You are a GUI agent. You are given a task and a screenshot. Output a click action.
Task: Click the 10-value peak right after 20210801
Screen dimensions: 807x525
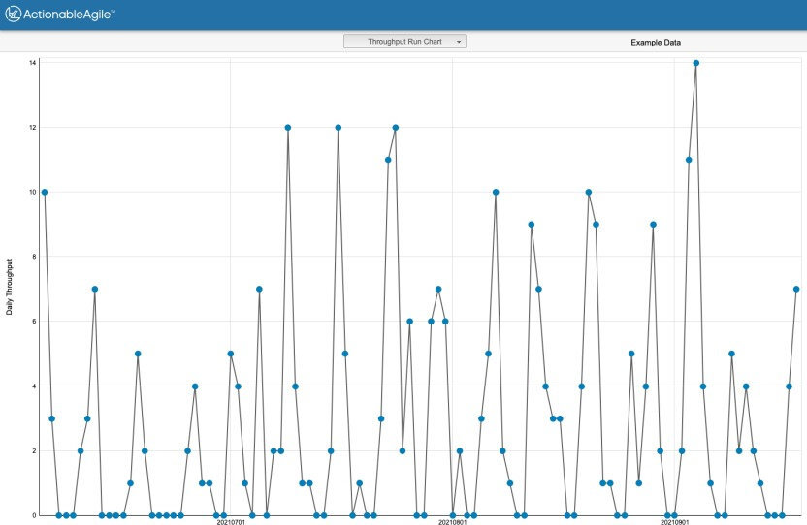coord(496,192)
